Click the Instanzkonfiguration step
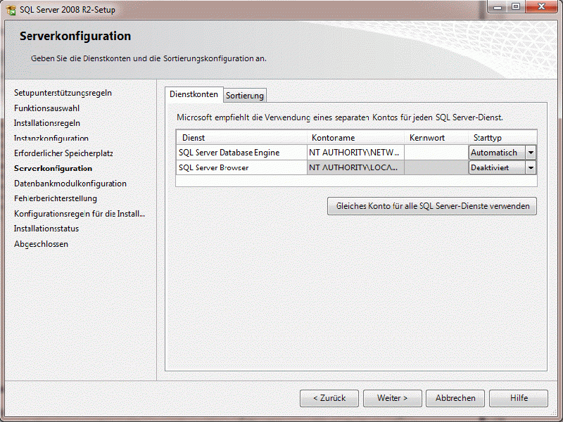 pyautogui.click(x=51, y=138)
